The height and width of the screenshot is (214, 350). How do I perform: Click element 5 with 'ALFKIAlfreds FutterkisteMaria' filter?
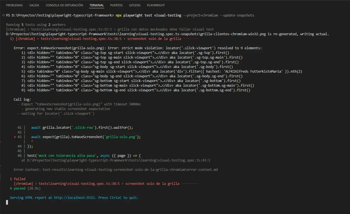click(x=162, y=71)
